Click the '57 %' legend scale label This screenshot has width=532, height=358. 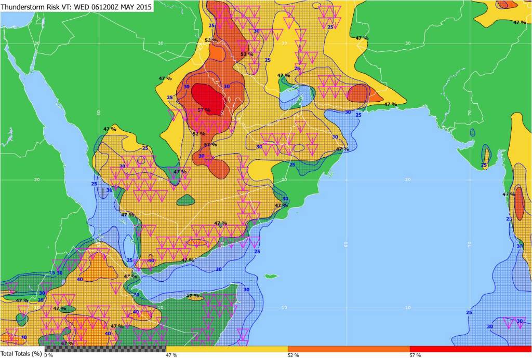[x=415, y=355]
